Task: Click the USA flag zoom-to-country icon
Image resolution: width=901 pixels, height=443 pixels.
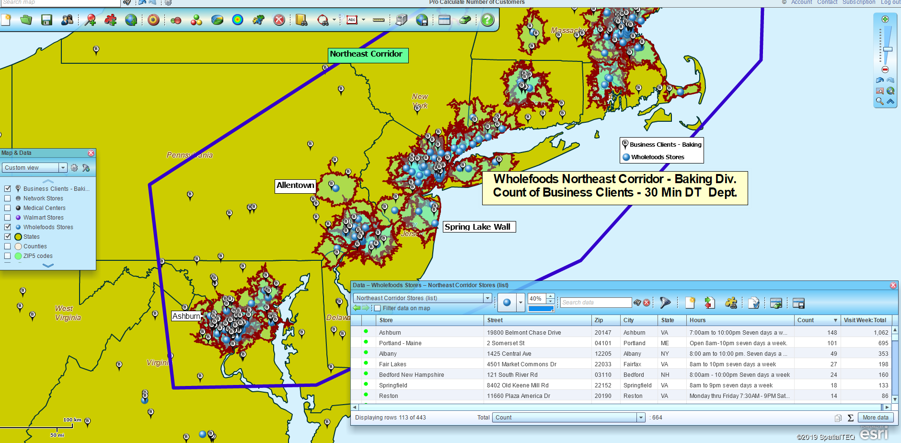Action: [880, 91]
